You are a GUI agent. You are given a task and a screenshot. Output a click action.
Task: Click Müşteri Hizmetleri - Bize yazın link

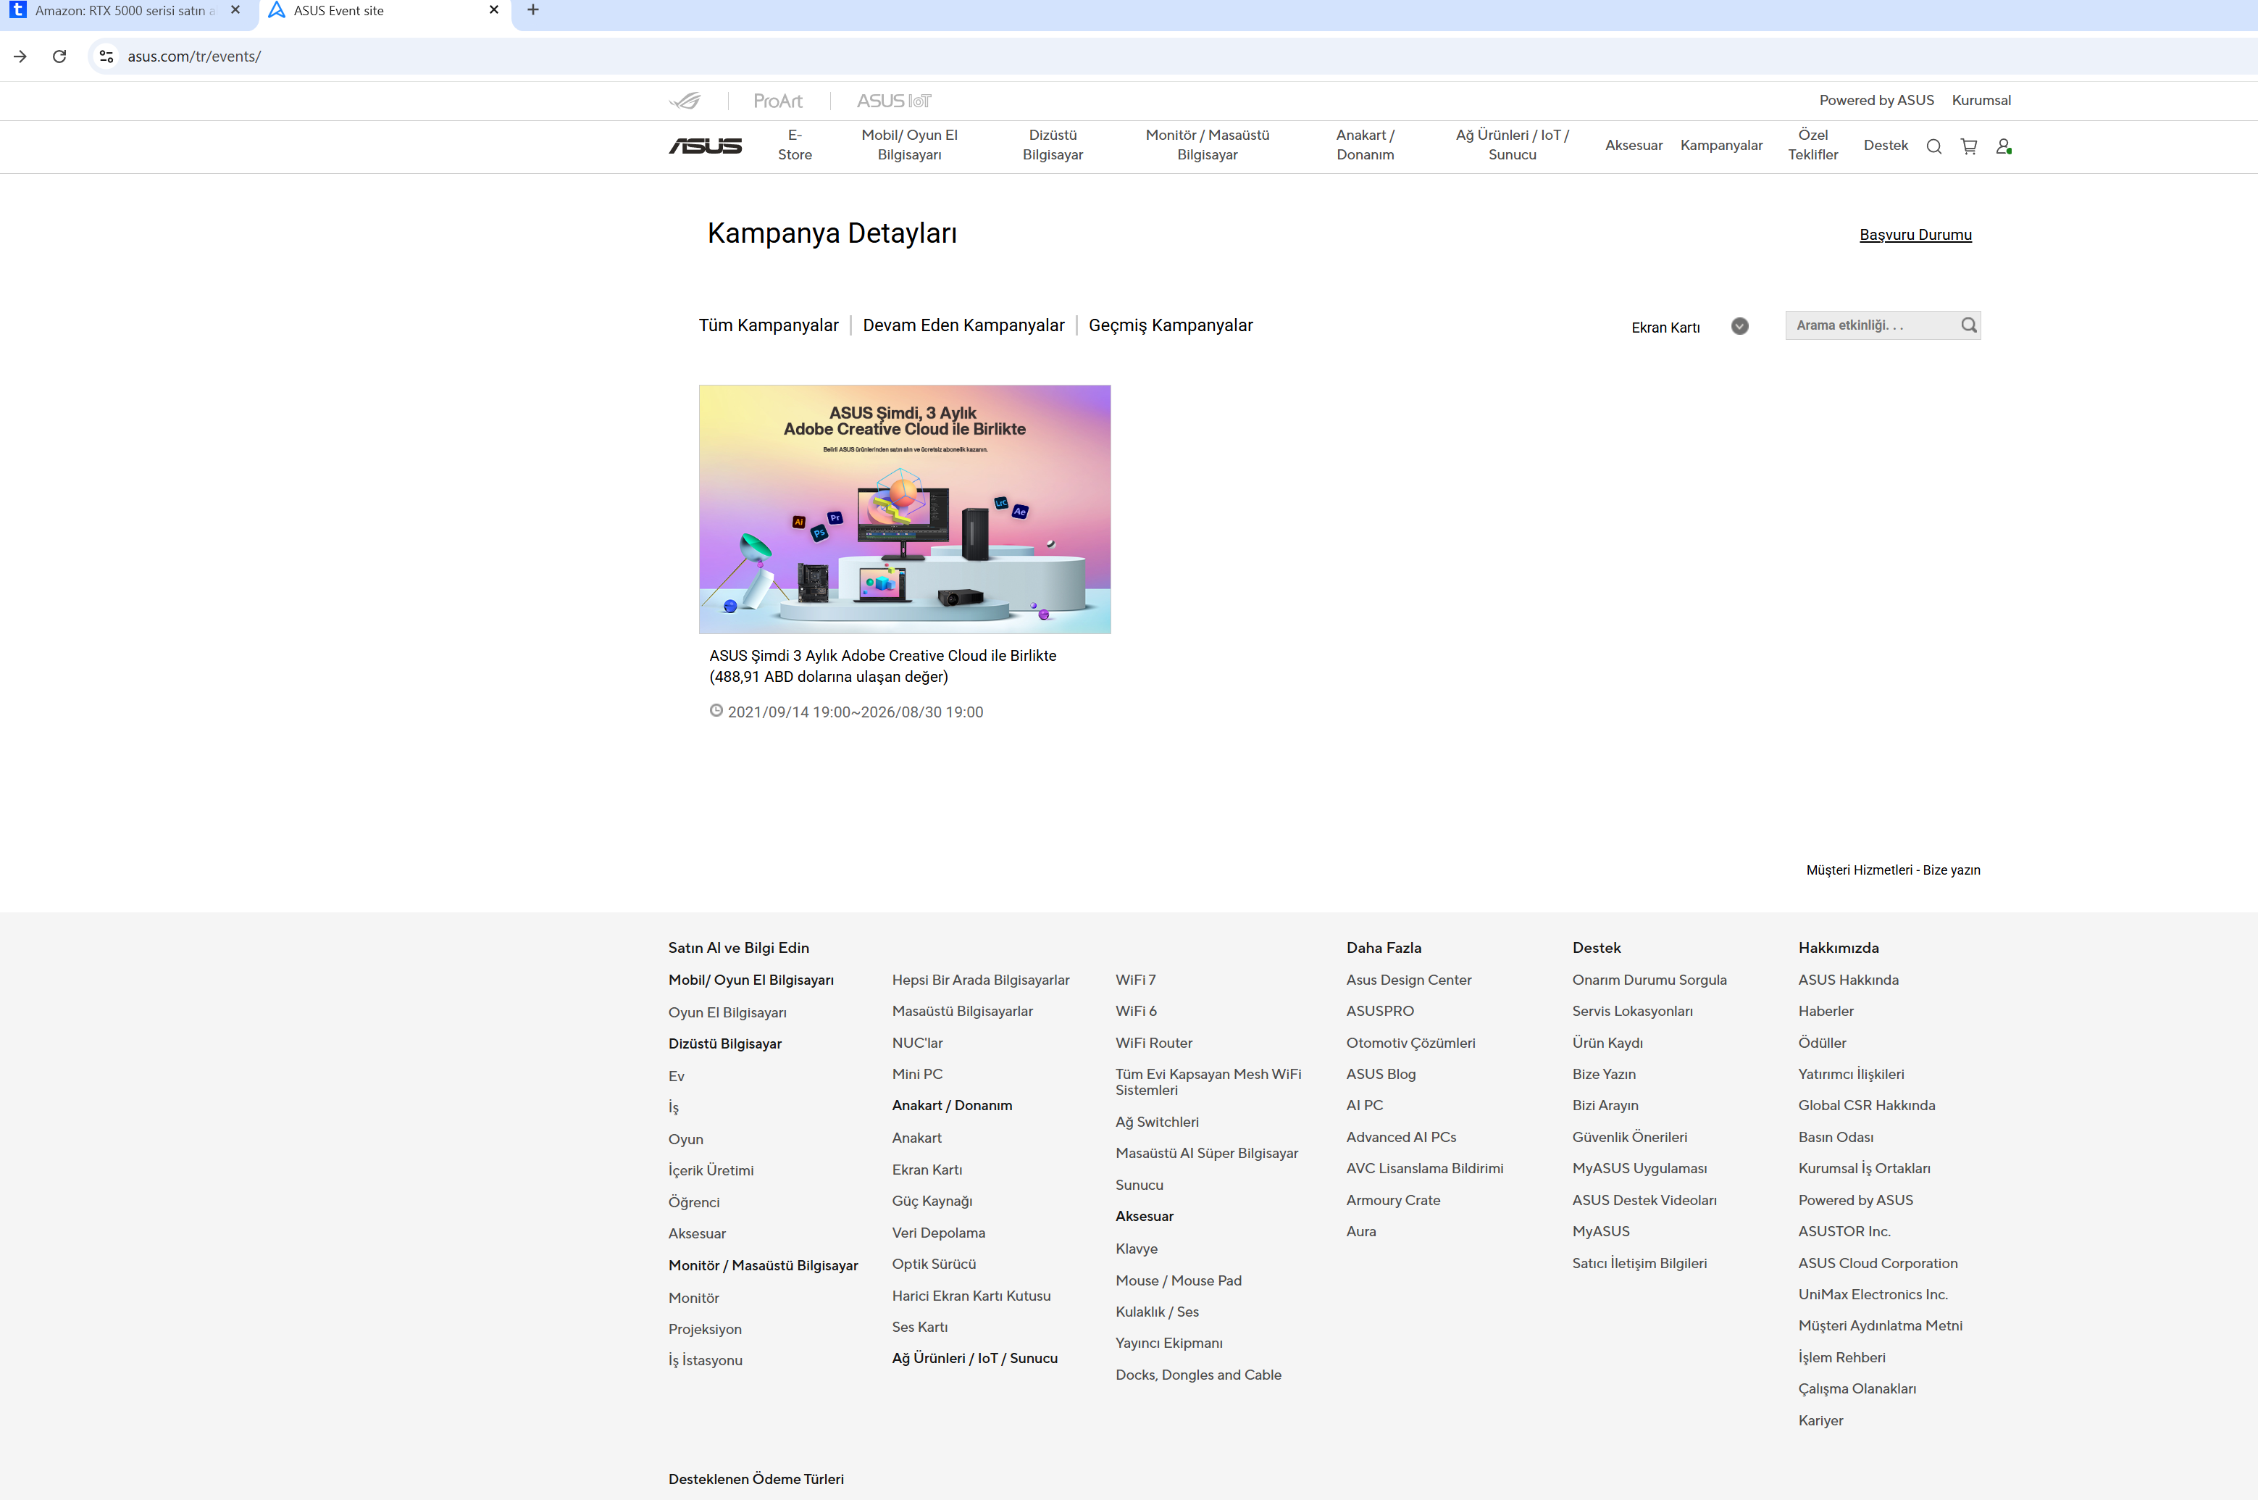tap(1893, 870)
